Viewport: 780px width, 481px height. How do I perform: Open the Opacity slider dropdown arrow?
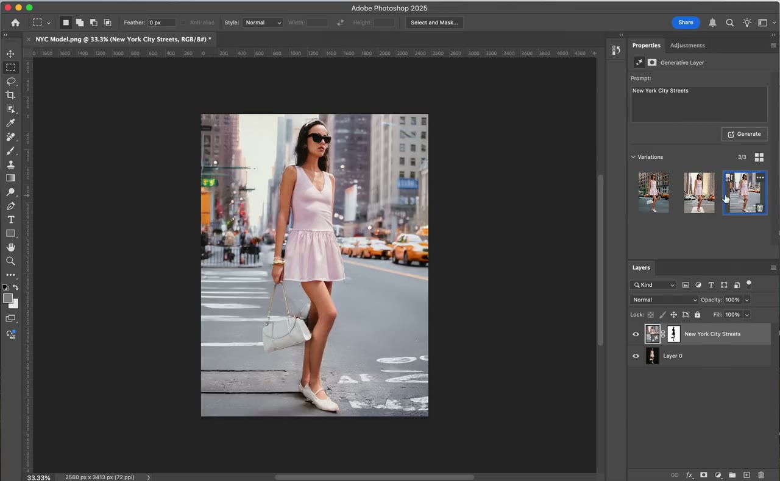[746, 300]
